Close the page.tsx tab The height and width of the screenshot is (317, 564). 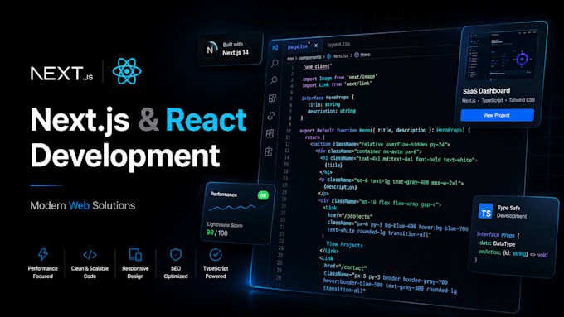click(x=316, y=46)
